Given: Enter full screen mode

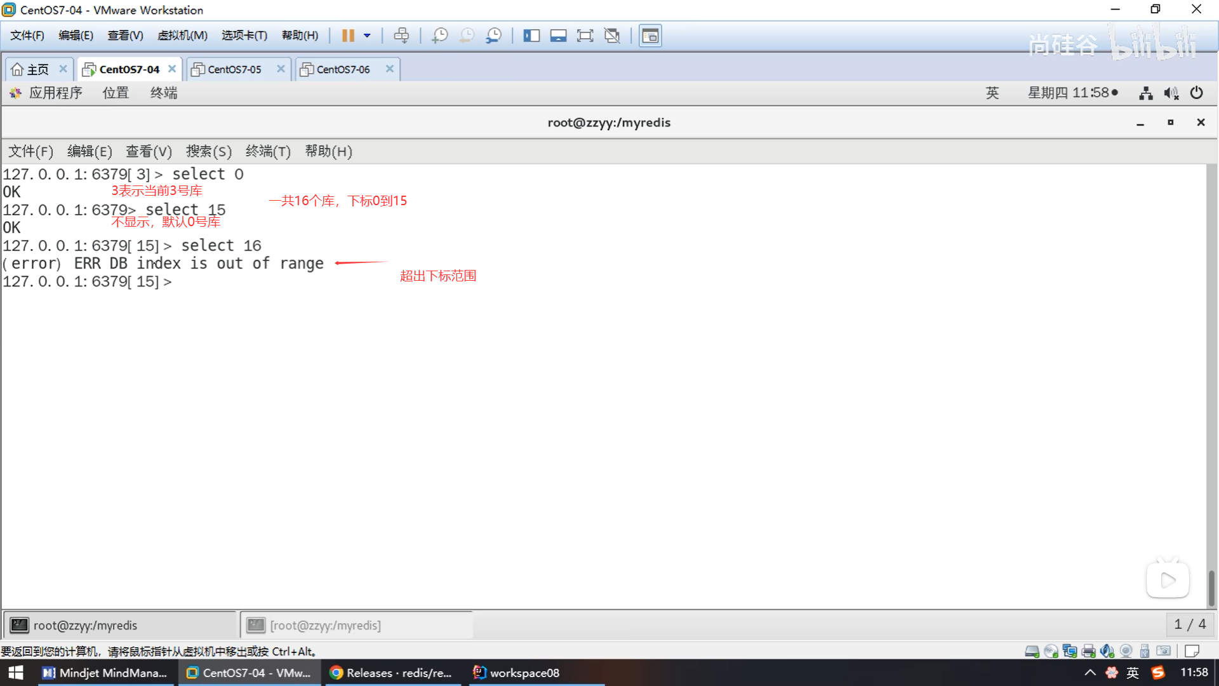Looking at the screenshot, I should coord(585,36).
